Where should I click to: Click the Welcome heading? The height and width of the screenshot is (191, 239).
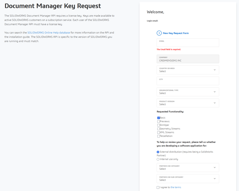pyautogui.click(x=156, y=12)
